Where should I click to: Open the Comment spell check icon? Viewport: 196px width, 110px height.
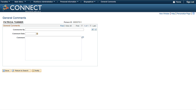pos(83,37)
